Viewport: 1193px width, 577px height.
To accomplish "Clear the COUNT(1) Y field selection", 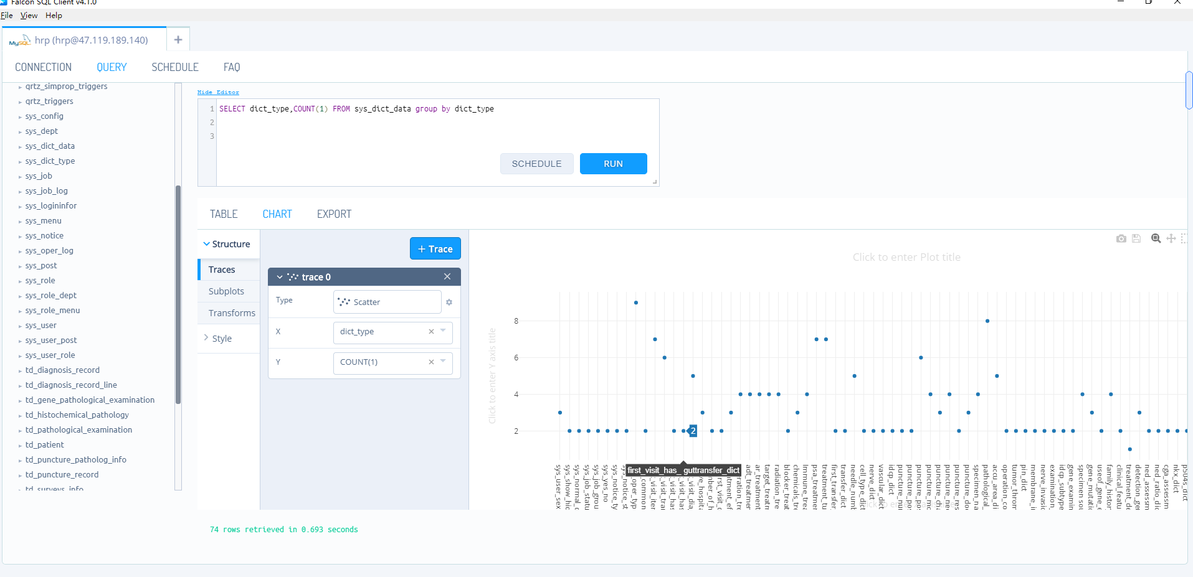I will click(x=431, y=362).
